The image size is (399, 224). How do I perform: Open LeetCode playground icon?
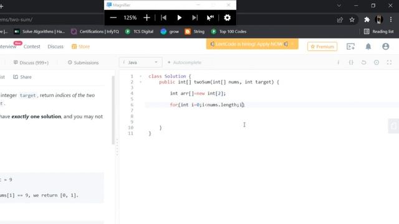[350, 47]
